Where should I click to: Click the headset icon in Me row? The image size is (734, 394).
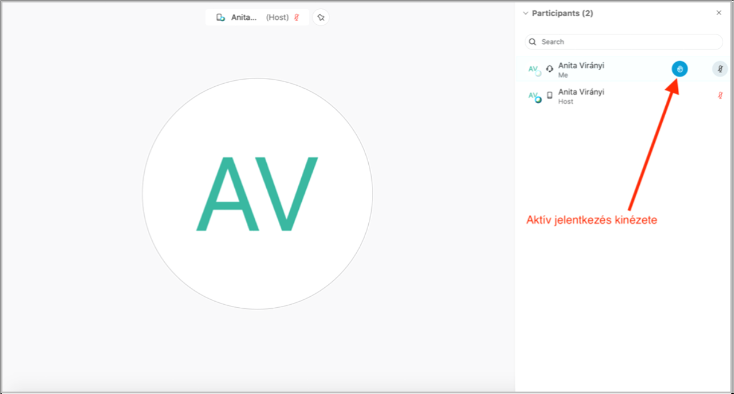pyautogui.click(x=549, y=69)
